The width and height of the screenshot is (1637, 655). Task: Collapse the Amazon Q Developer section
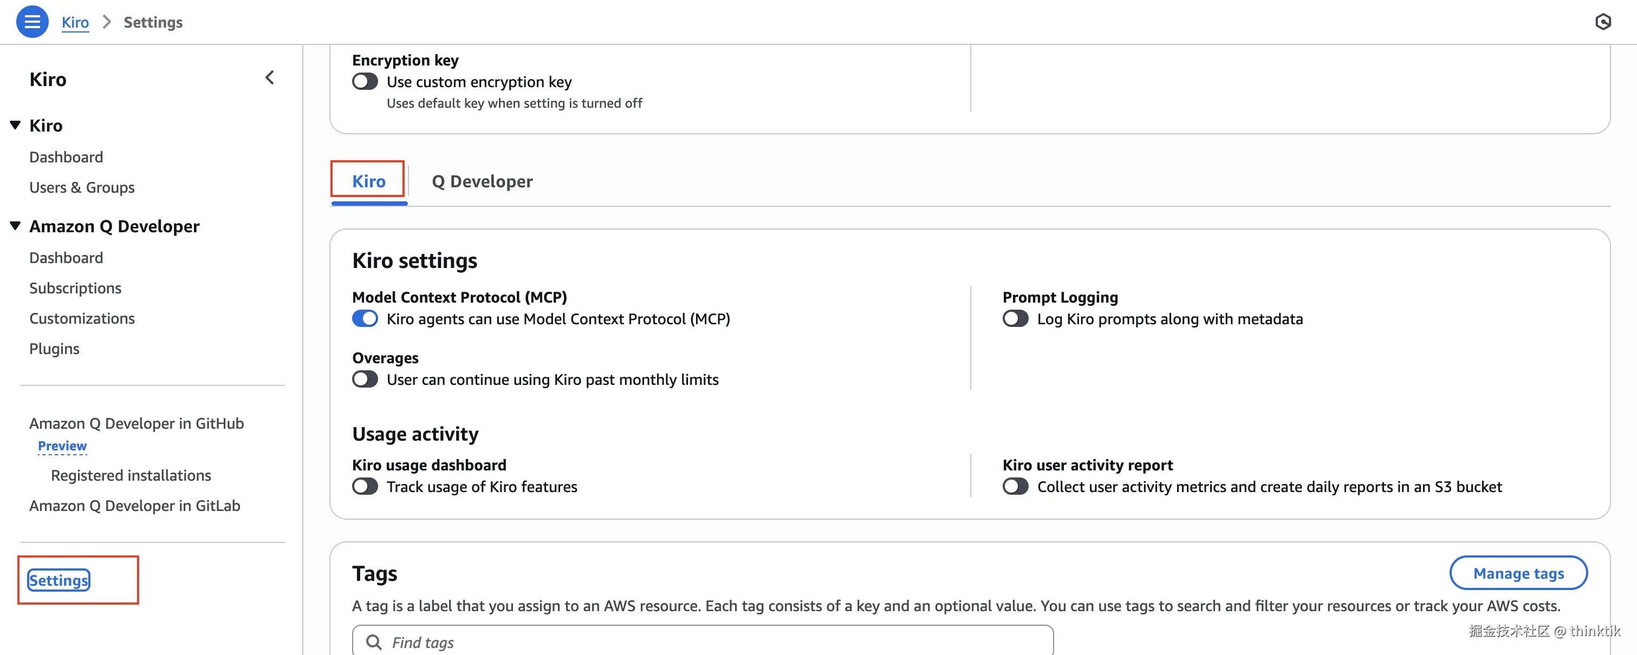pos(15,226)
